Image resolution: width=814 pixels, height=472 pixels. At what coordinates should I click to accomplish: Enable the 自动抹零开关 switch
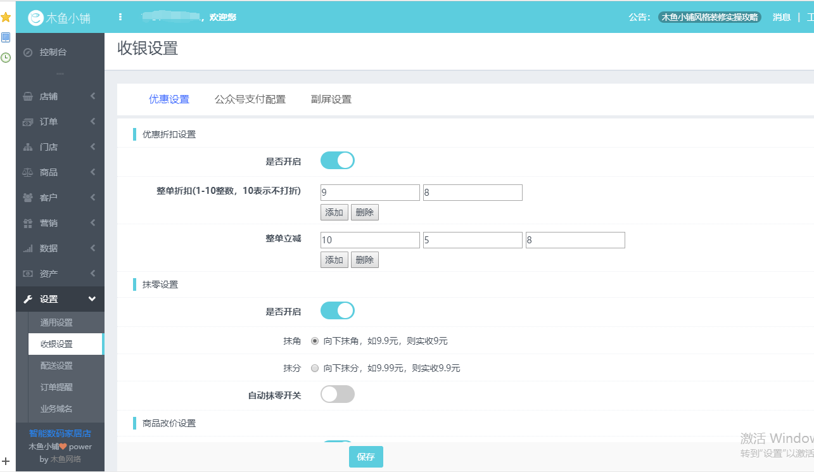[338, 394]
